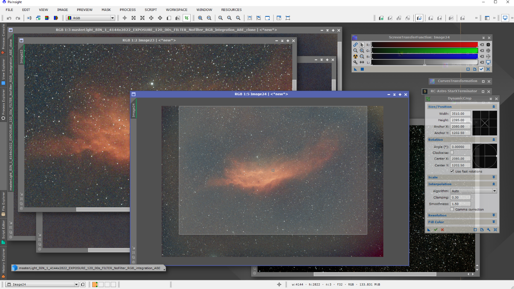
Task: Uncheck Use fast rotations
Action: [x=452, y=171]
